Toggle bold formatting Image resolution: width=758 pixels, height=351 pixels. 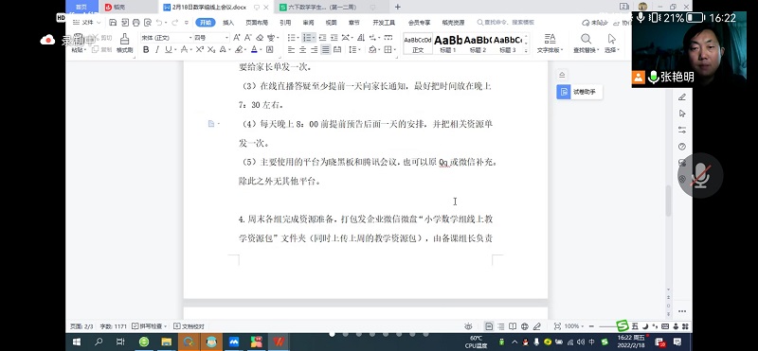[x=146, y=50]
